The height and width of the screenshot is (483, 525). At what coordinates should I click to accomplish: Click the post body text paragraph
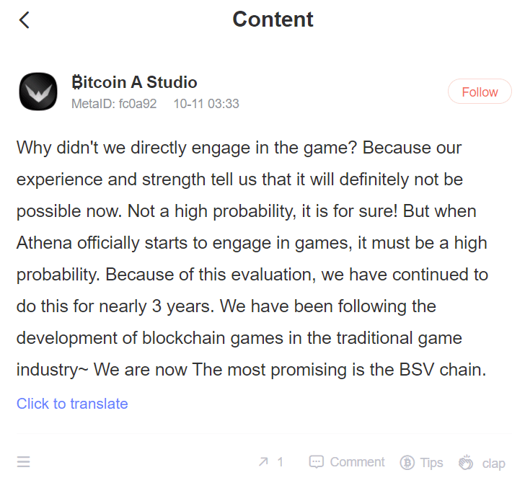point(252,259)
